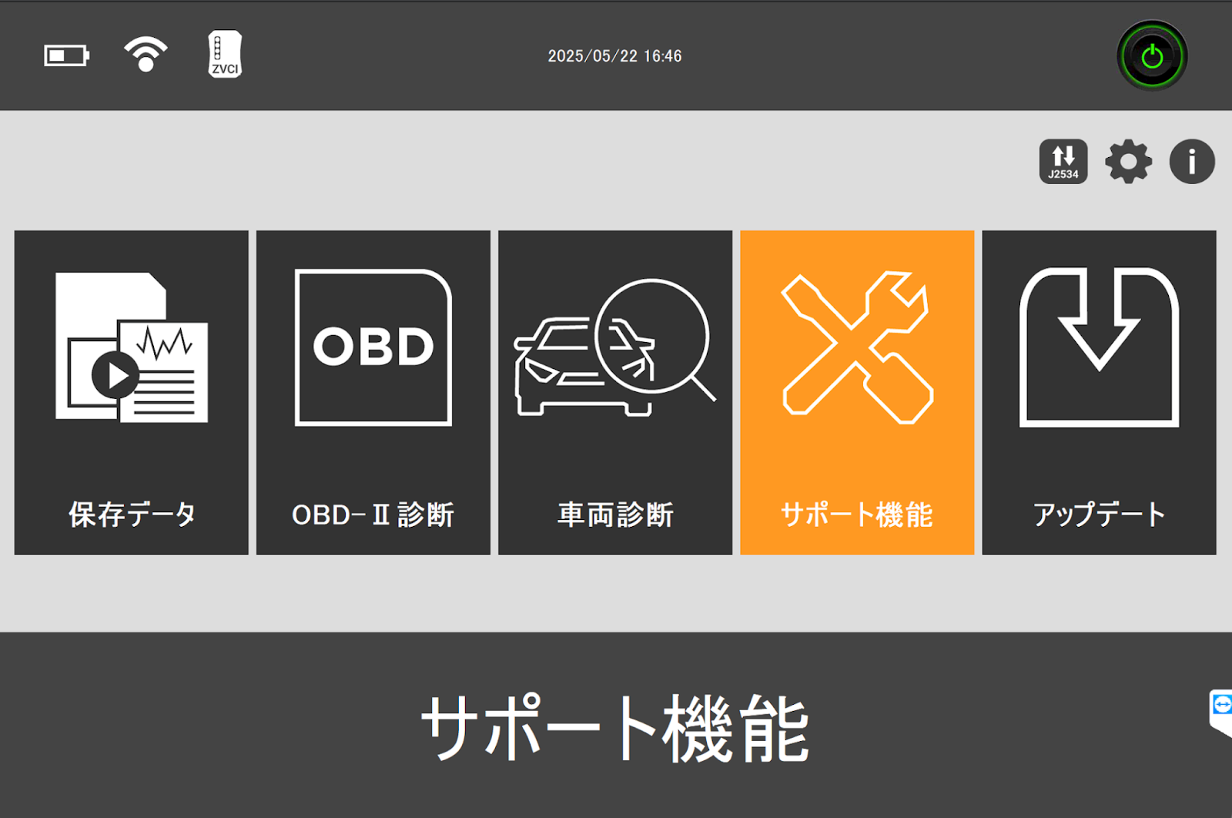Click the car with magnifier icon
Image resolution: width=1232 pixels, height=818 pixels.
pos(614,347)
